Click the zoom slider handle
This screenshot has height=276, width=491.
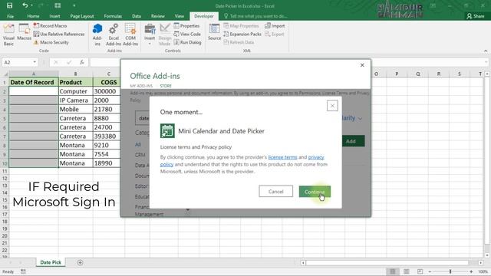pos(450,271)
